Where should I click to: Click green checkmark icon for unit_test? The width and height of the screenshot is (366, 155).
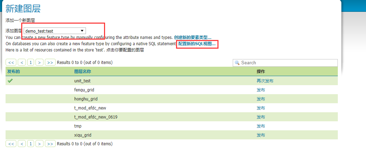10,81
